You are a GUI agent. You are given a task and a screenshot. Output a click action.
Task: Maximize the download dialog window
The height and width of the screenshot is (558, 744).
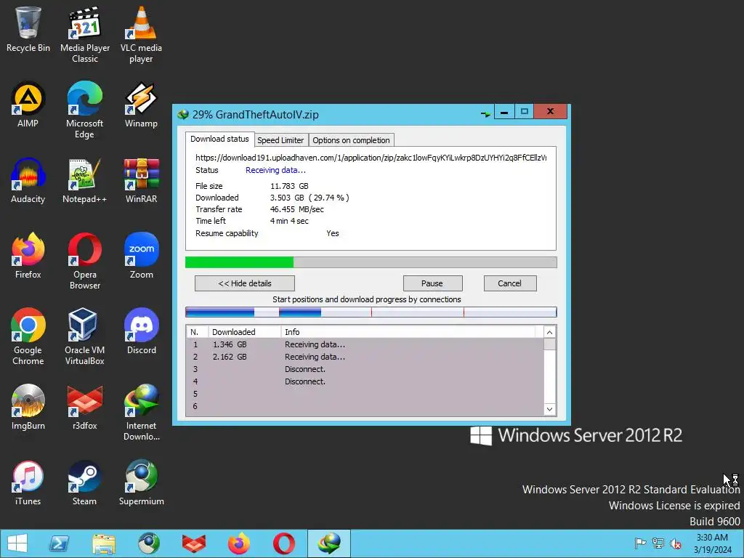click(525, 112)
